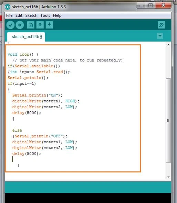This screenshot has width=177, height=203.
Task: Click 'digitalWrite(motora1, LOW);' line
Action: 44,142
